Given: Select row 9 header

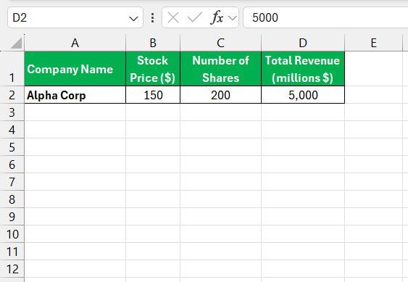Looking at the screenshot, I should [12, 217].
